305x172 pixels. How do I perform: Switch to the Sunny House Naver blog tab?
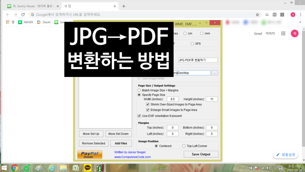pos(33,6)
